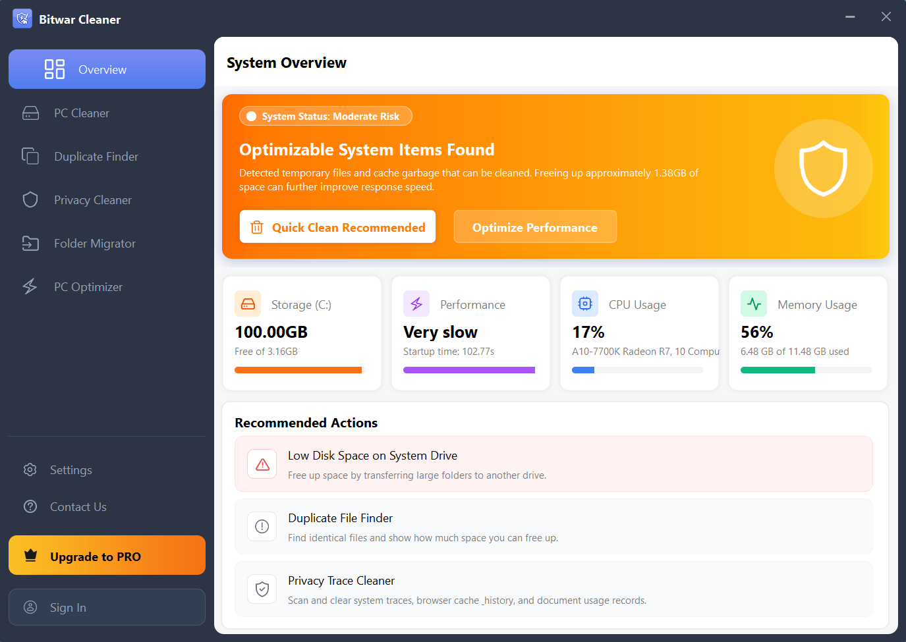Click the Memory Usage green progress bar
This screenshot has width=906, height=642.
point(807,370)
